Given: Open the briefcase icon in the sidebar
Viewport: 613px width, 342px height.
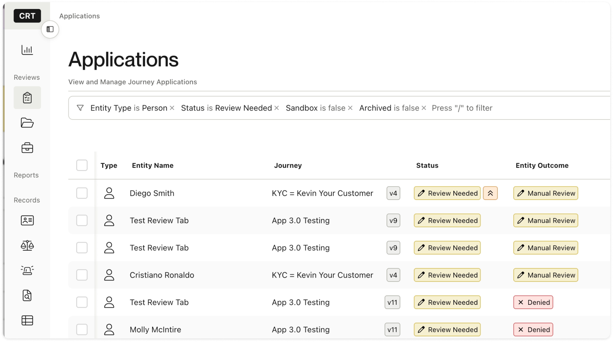Looking at the screenshot, I should pos(27,148).
